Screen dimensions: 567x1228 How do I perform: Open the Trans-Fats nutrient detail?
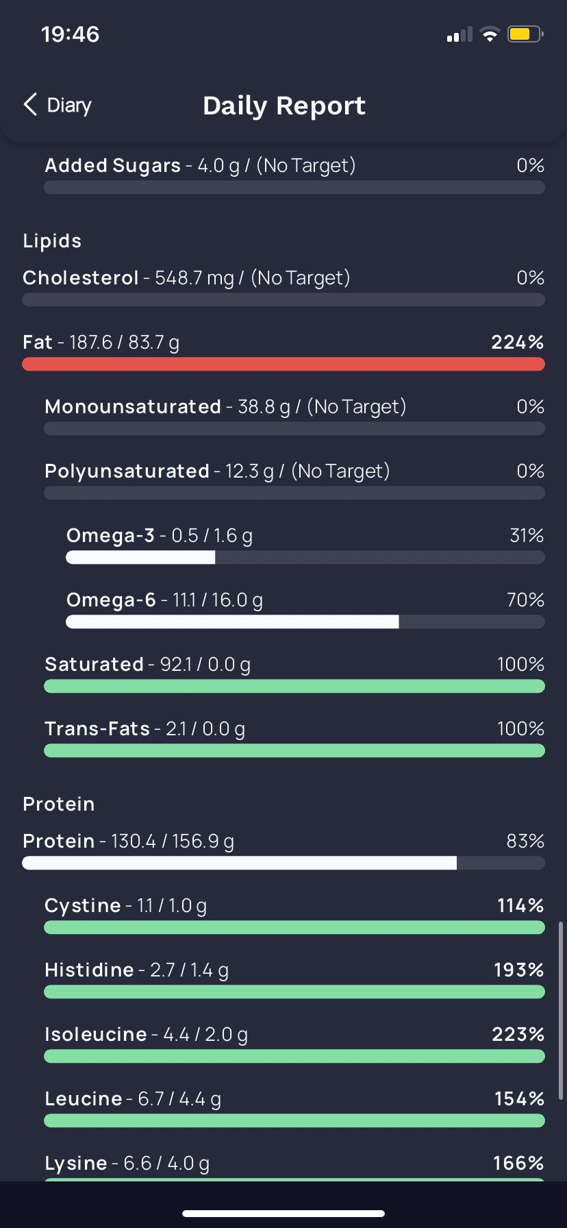pyautogui.click(x=145, y=729)
